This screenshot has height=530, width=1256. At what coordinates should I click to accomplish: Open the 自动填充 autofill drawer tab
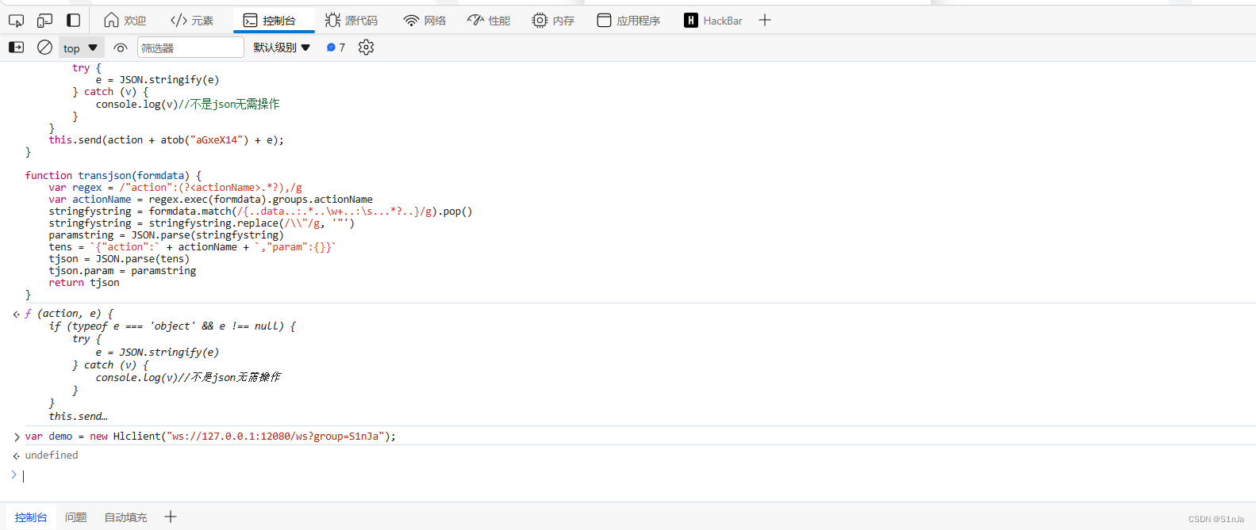pos(126,517)
